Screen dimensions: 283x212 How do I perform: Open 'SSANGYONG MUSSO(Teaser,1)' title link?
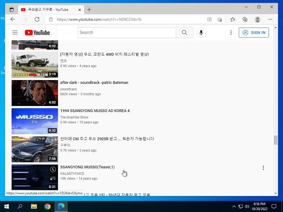87,167
